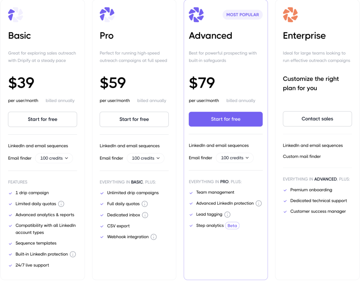Select the Advanced plan's logo icon
This screenshot has width=360, height=281.
coord(196,15)
